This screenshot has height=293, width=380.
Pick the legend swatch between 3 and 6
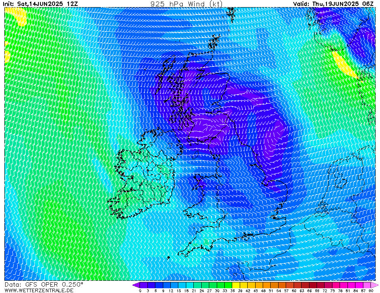tap(151, 285)
